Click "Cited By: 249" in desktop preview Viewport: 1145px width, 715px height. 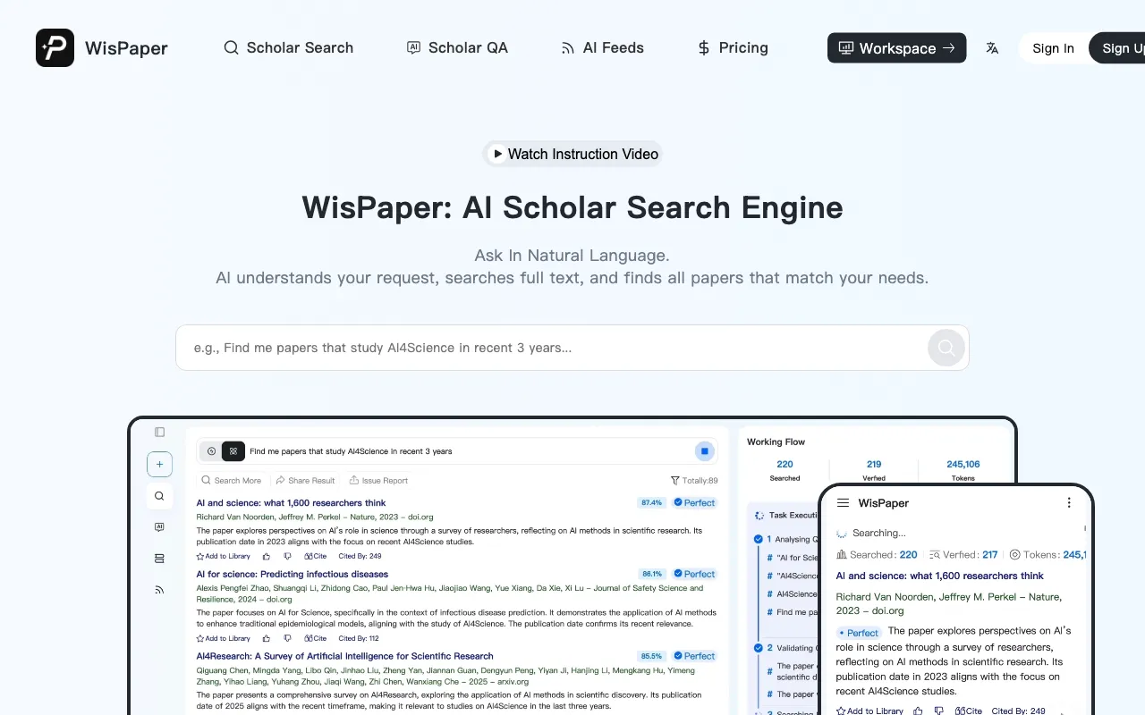[x=360, y=556]
